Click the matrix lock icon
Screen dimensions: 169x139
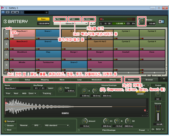[151, 75]
